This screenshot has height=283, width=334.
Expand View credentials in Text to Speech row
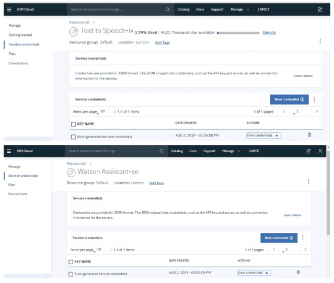point(263,135)
